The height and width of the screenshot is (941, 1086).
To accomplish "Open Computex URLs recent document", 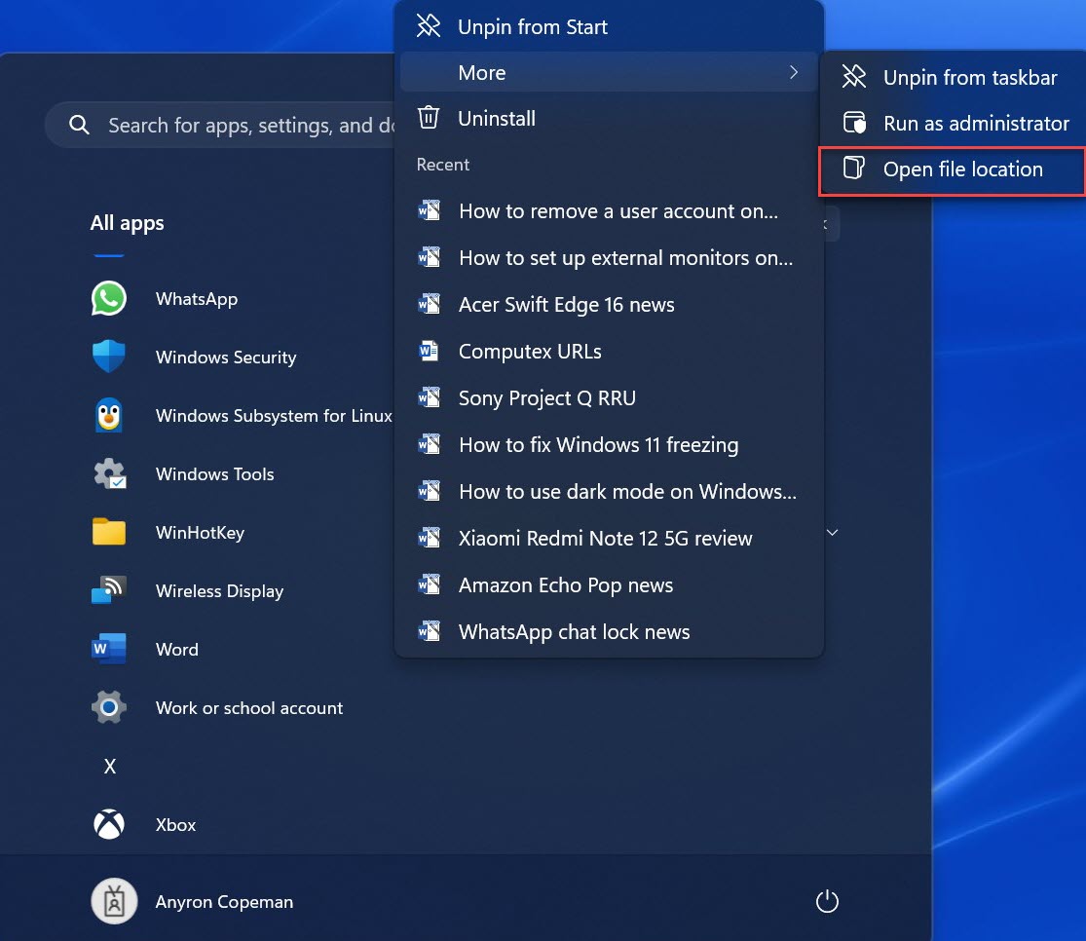I will point(609,352).
